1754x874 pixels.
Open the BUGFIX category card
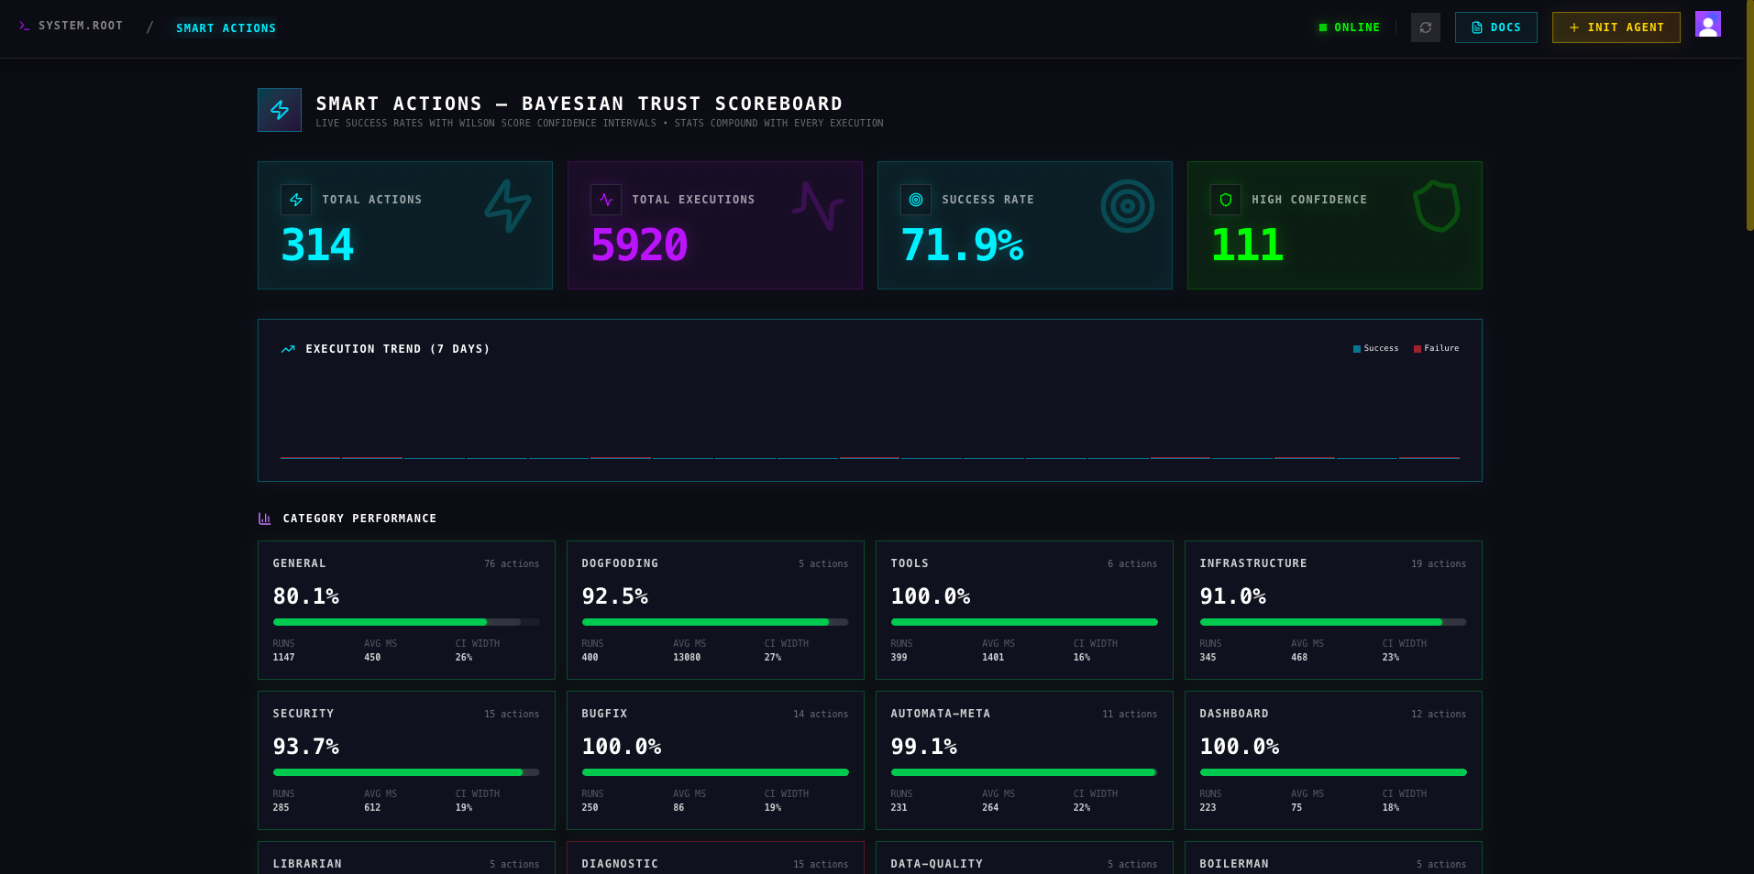715,760
